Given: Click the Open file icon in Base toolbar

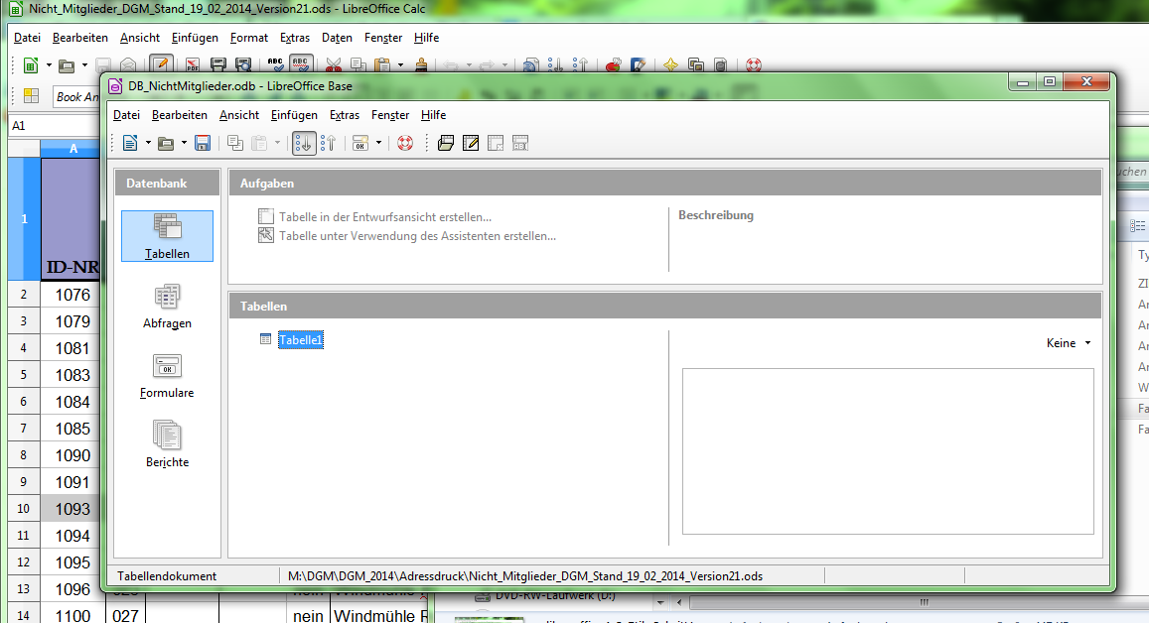Looking at the screenshot, I should click(166, 143).
